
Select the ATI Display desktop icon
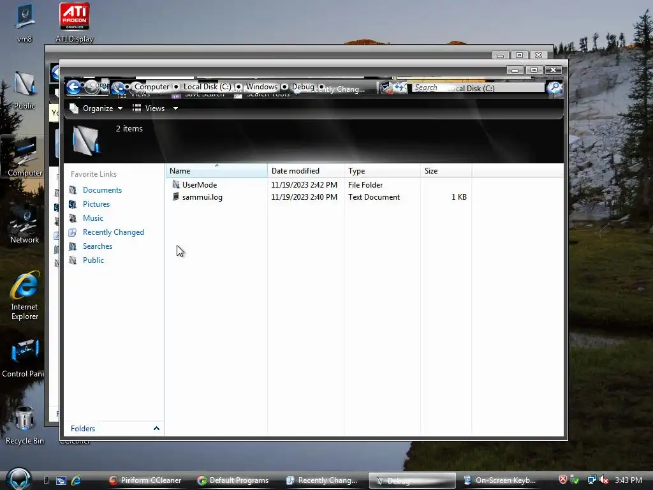pyautogui.click(x=74, y=23)
